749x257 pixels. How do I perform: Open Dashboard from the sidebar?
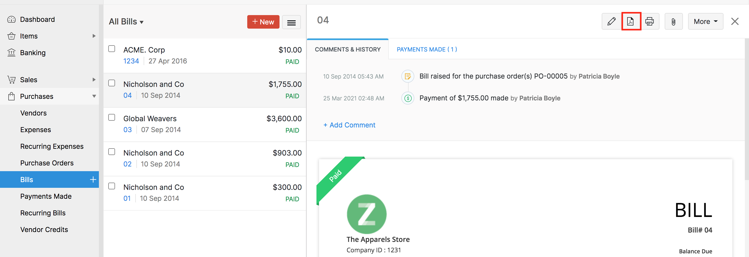pos(37,20)
